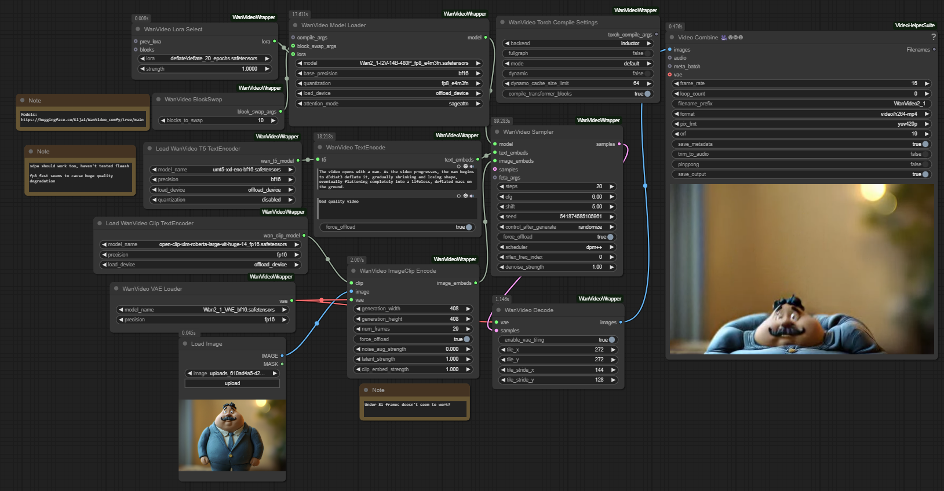The width and height of the screenshot is (944, 491).
Task: Collapse the Load Image node using its dot
Action: tap(185, 344)
